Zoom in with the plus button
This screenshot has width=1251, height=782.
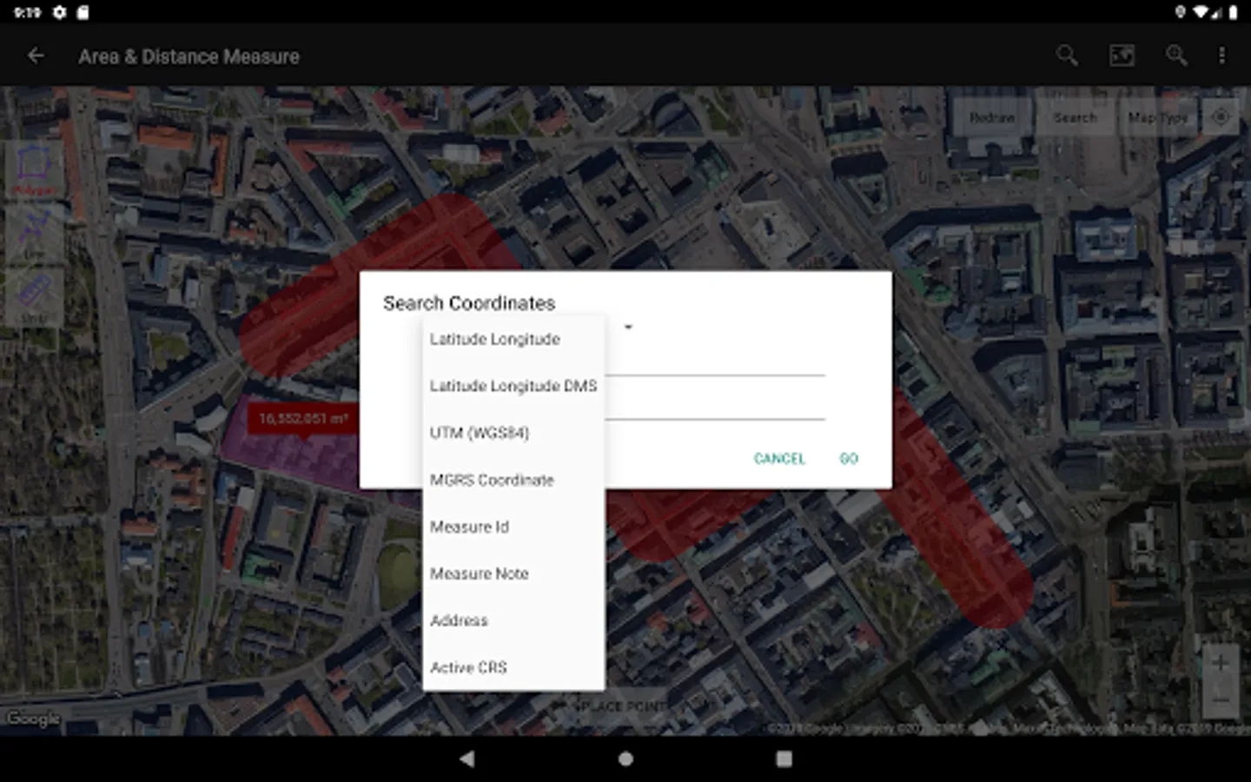pos(1220,663)
